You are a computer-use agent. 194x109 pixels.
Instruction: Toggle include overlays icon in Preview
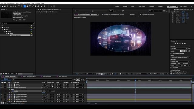pos(186,51)
